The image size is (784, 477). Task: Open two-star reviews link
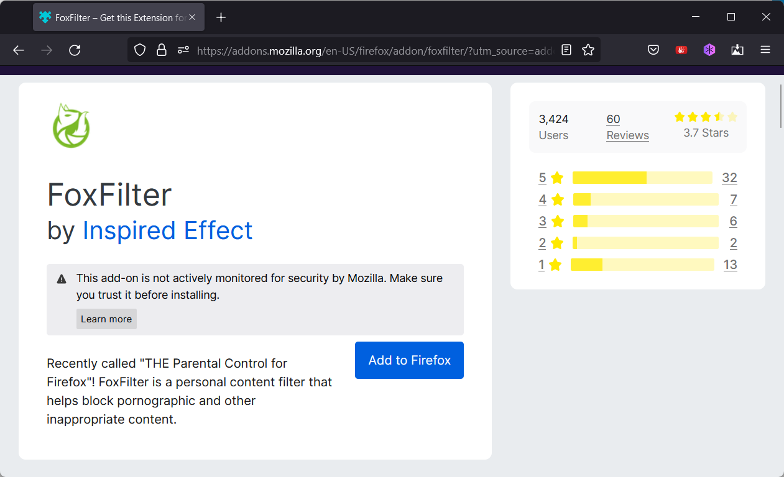pyautogui.click(x=551, y=243)
